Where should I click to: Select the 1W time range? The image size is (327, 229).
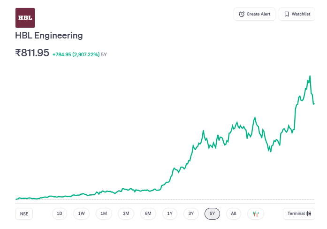[82, 214]
